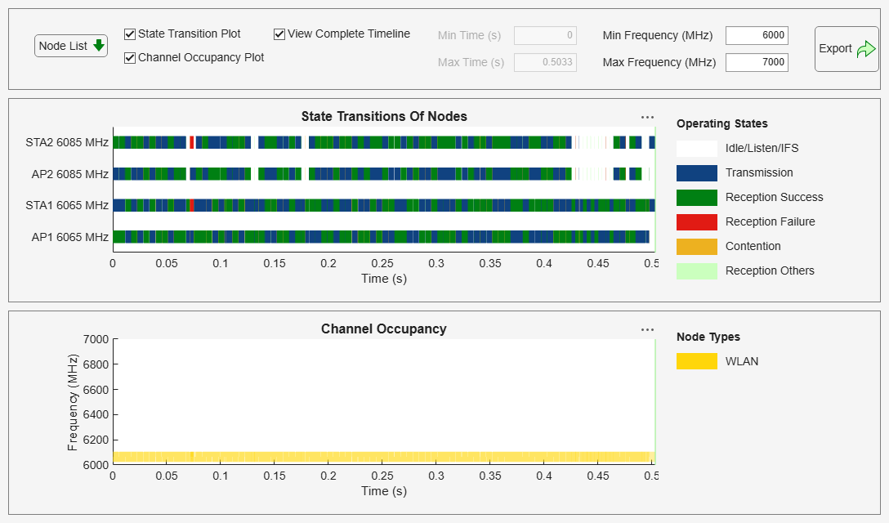
Task: Click the Contention legend swatch
Action: coord(697,246)
